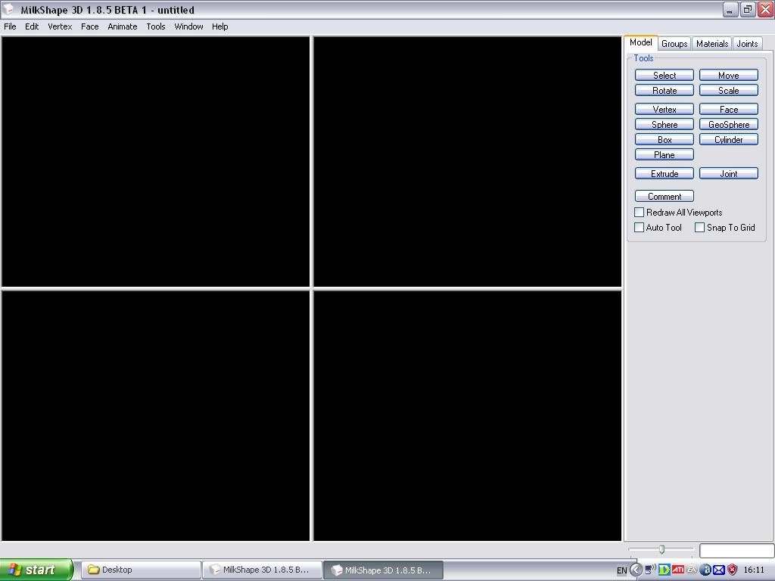This screenshot has height=581, width=775.
Task: Click the green D tray icon
Action: (x=665, y=570)
